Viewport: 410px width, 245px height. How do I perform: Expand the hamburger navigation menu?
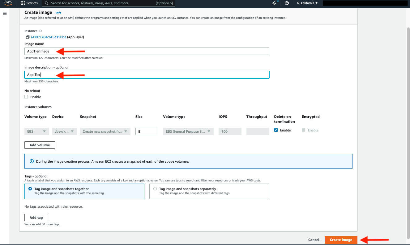point(5,14)
